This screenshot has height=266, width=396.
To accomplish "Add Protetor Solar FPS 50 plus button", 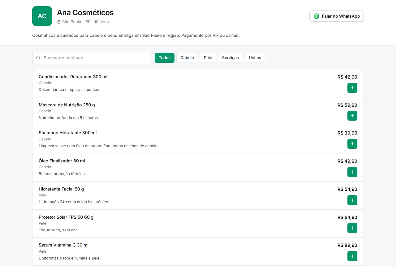I will tap(352, 228).
